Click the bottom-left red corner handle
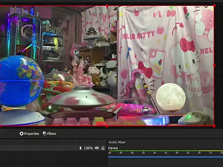 coord(0,126)
